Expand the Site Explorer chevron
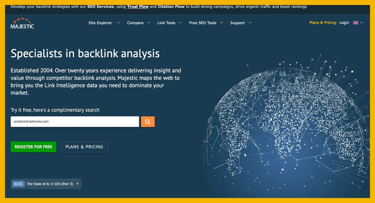This screenshot has width=375, height=203. pos(118,23)
